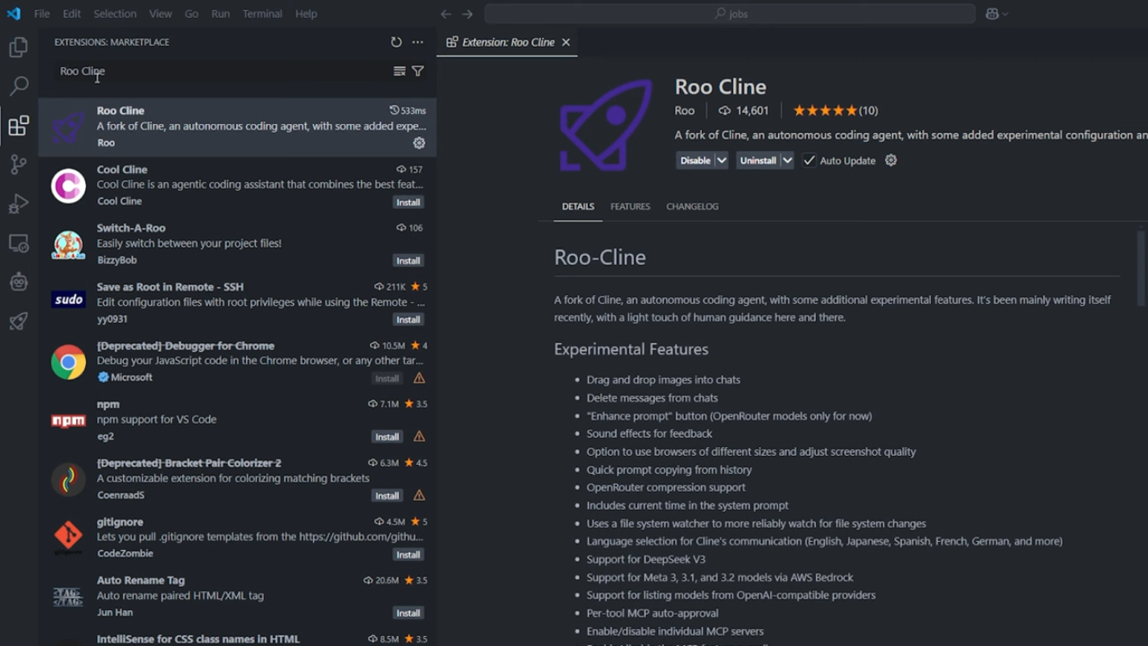Open the Go menu
This screenshot has width=1148, height=646.
(192, 14)
